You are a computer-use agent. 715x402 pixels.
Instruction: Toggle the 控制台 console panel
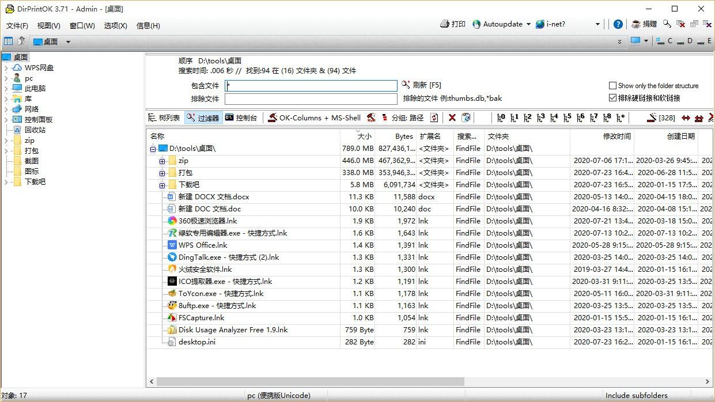[241, 117]
